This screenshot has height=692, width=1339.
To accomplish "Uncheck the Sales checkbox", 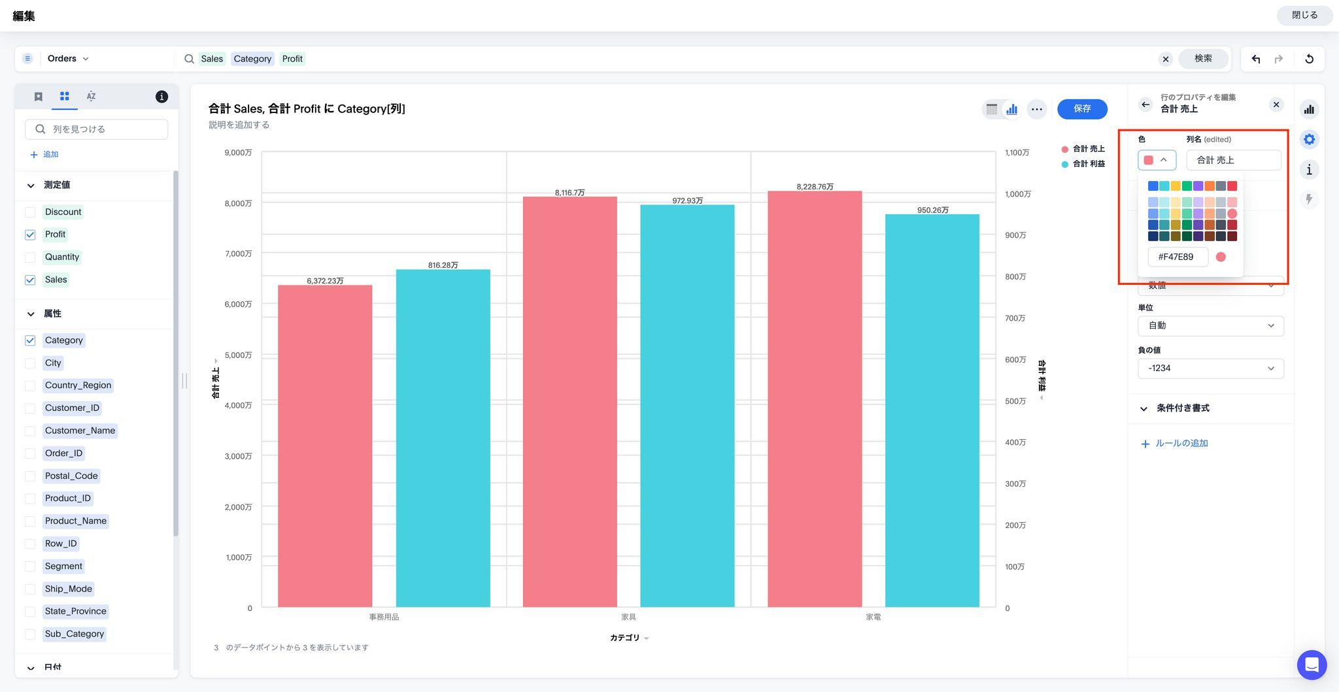I will pos(30,280).
